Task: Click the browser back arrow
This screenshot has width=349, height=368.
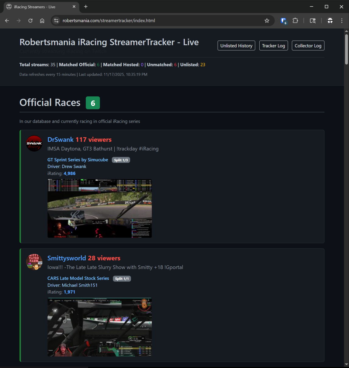Action: click(7, 21)
